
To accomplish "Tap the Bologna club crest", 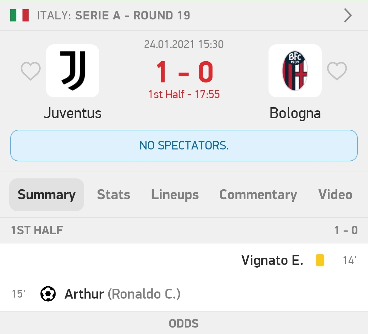I will click(x=295, y=71).
